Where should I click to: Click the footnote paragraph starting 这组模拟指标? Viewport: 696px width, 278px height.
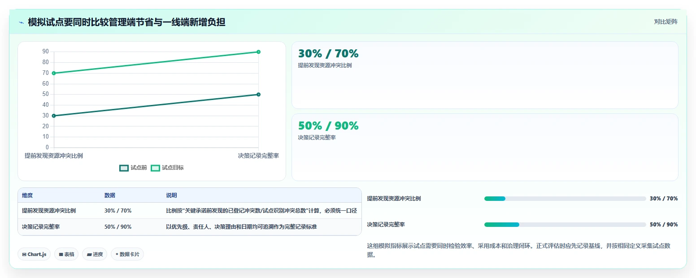(522, 250)
